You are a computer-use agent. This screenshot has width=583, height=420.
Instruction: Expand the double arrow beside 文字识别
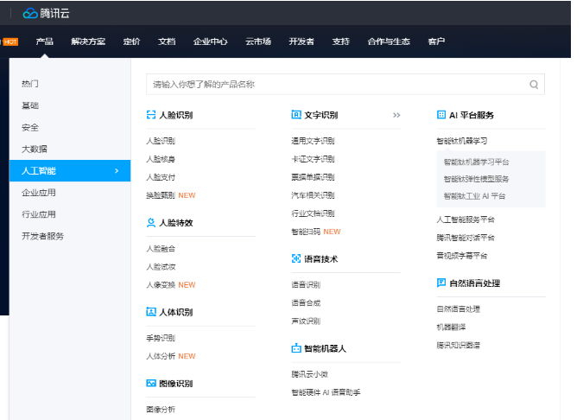click(x=396, y=115)
